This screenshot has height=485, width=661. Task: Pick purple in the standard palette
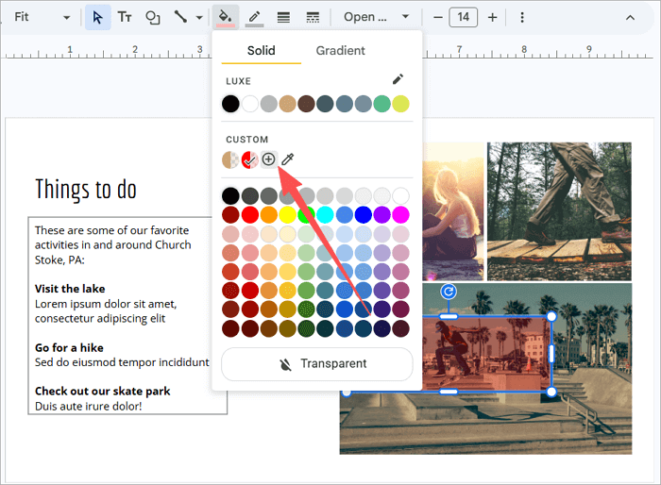tap(381, 215)
